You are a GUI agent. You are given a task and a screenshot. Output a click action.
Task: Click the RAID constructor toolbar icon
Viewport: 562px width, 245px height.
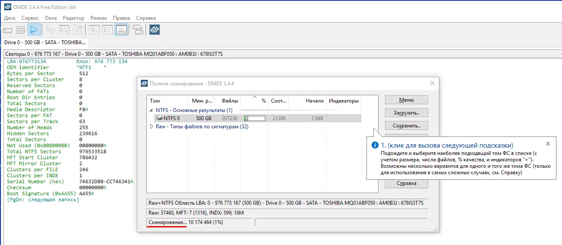pyautogui.click(x=138, y=30)
